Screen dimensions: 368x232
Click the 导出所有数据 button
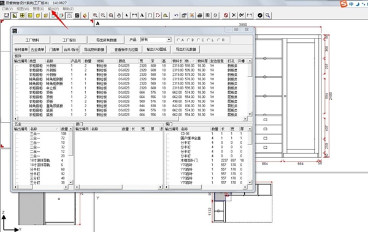pyautogui.click(x=106, y=40)
